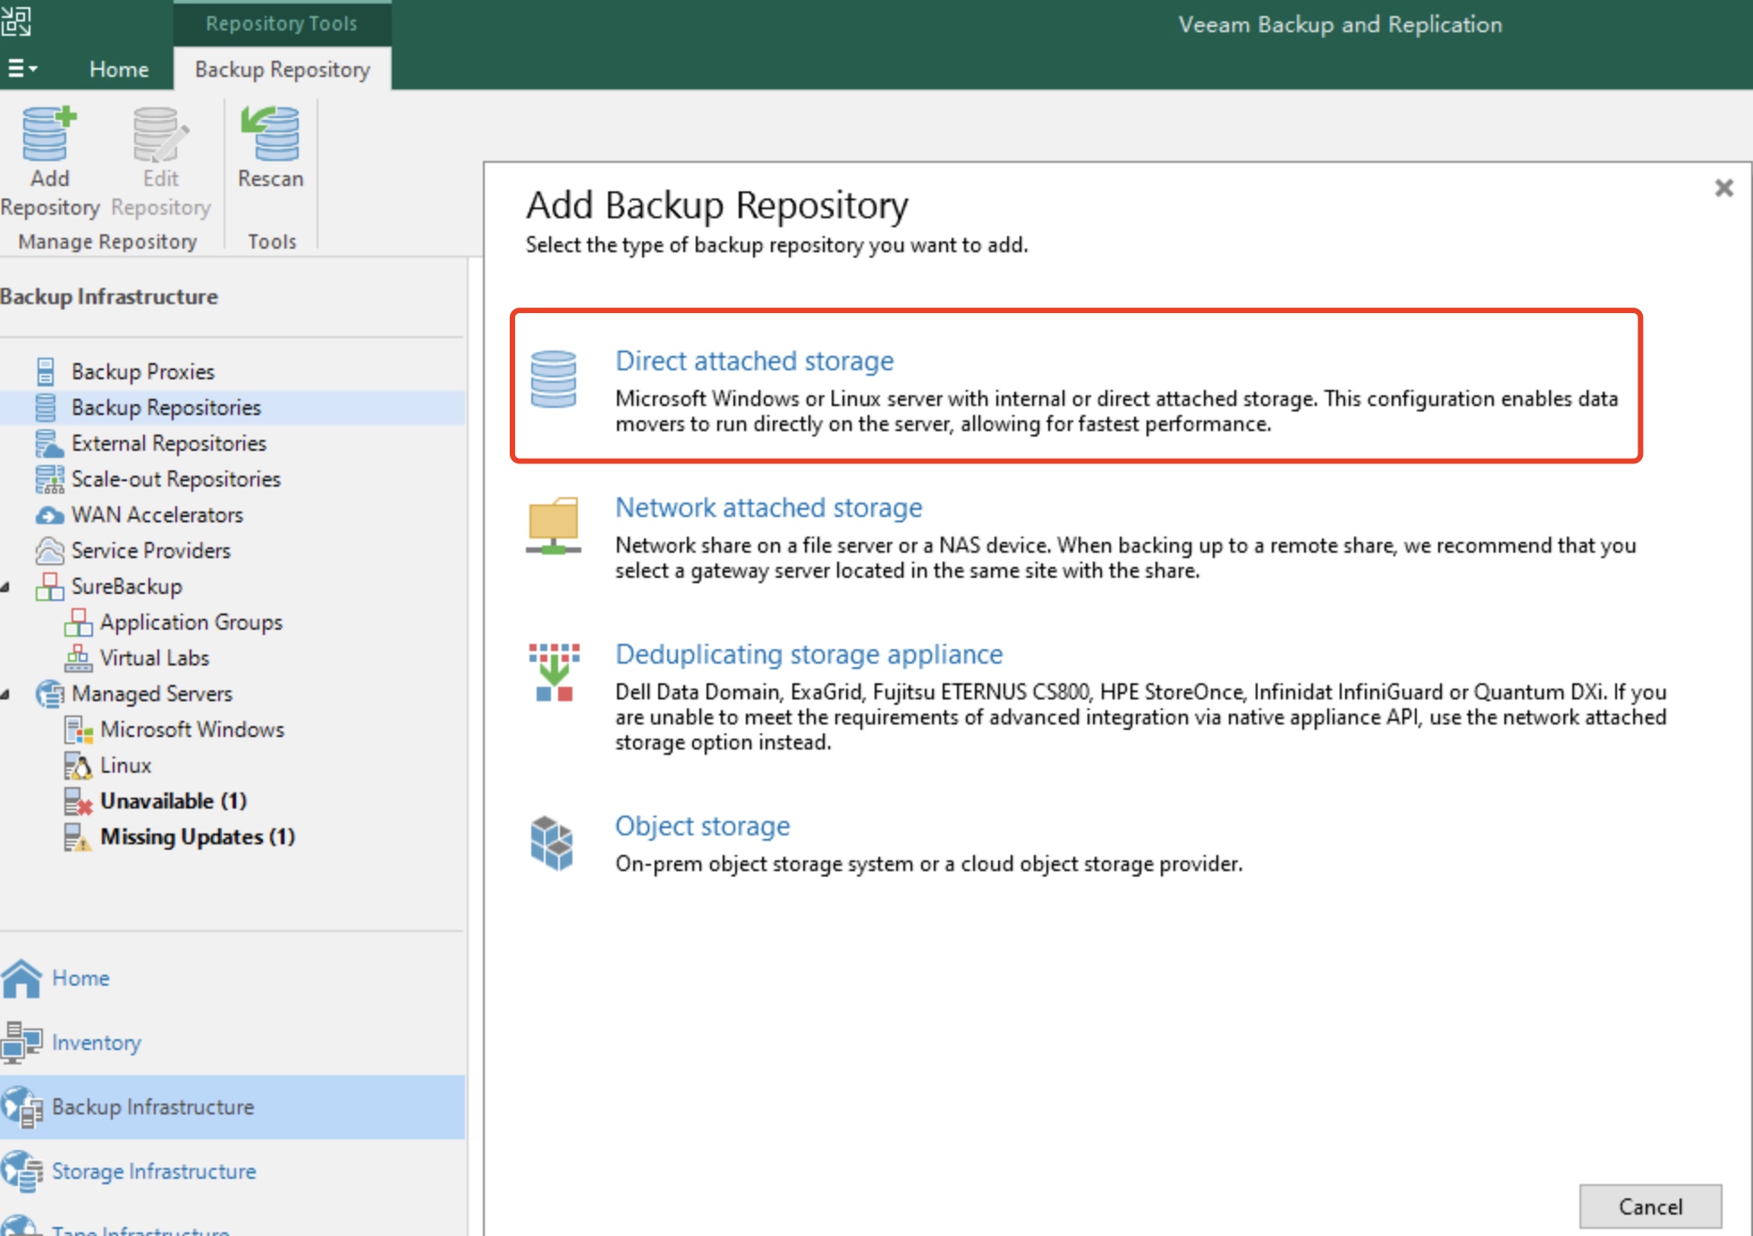Click the Managed Servers icon
This screenshot has width=1753, height=1236.
(x=49, y=693)
